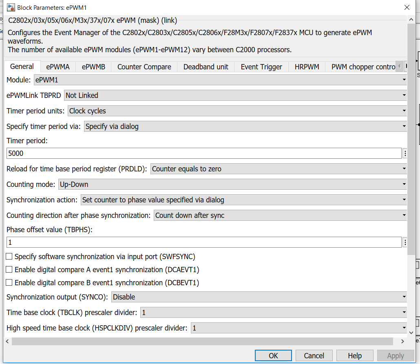Click the Cancel button

pos(314,356)
